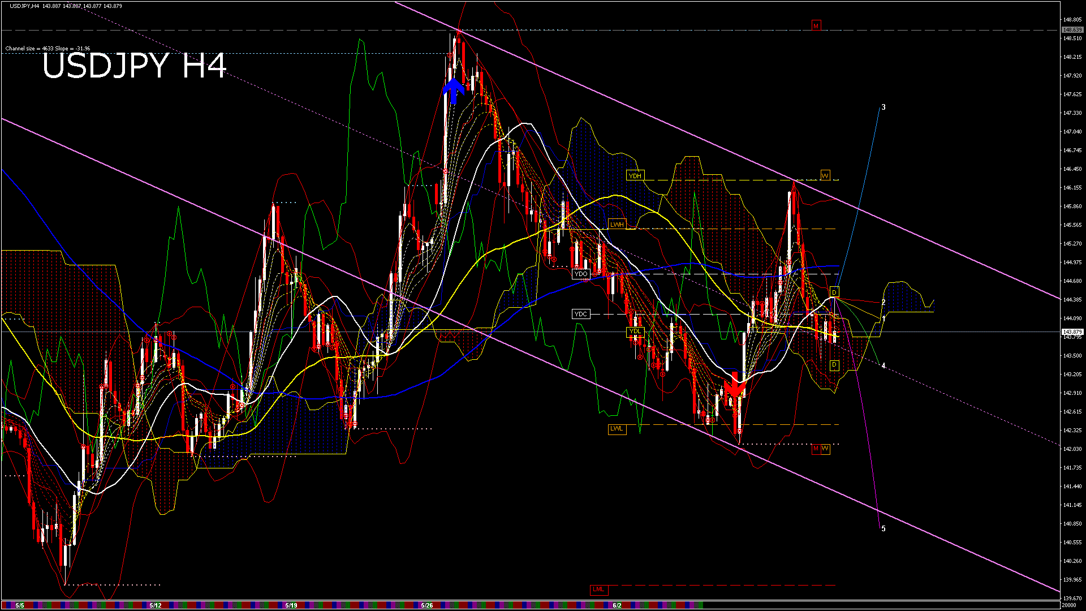Screen dimensions: 1086x611
Task: Click the number 3 projection label
Action: tap(884, 107)
